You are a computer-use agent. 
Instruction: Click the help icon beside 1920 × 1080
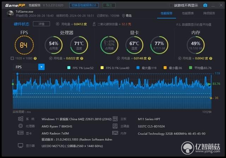click(x=35, y=59)
